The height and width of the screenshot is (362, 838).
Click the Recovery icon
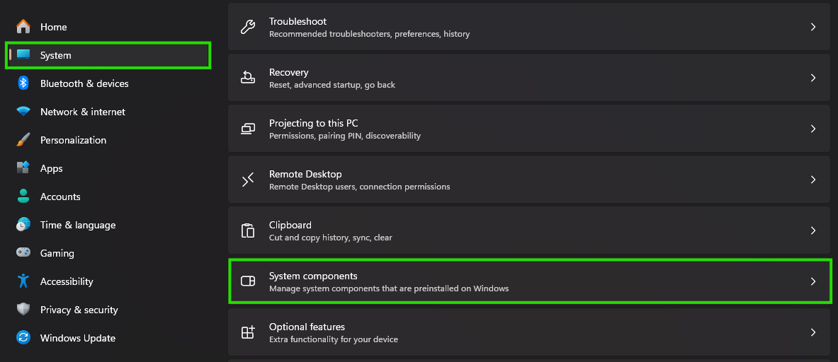[x=248, y=78]
